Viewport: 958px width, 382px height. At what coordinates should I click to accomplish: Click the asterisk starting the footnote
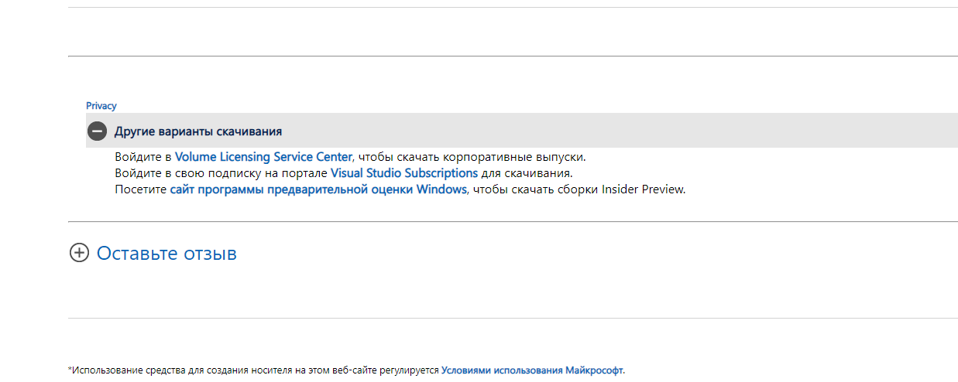click(x=70, y=370)
